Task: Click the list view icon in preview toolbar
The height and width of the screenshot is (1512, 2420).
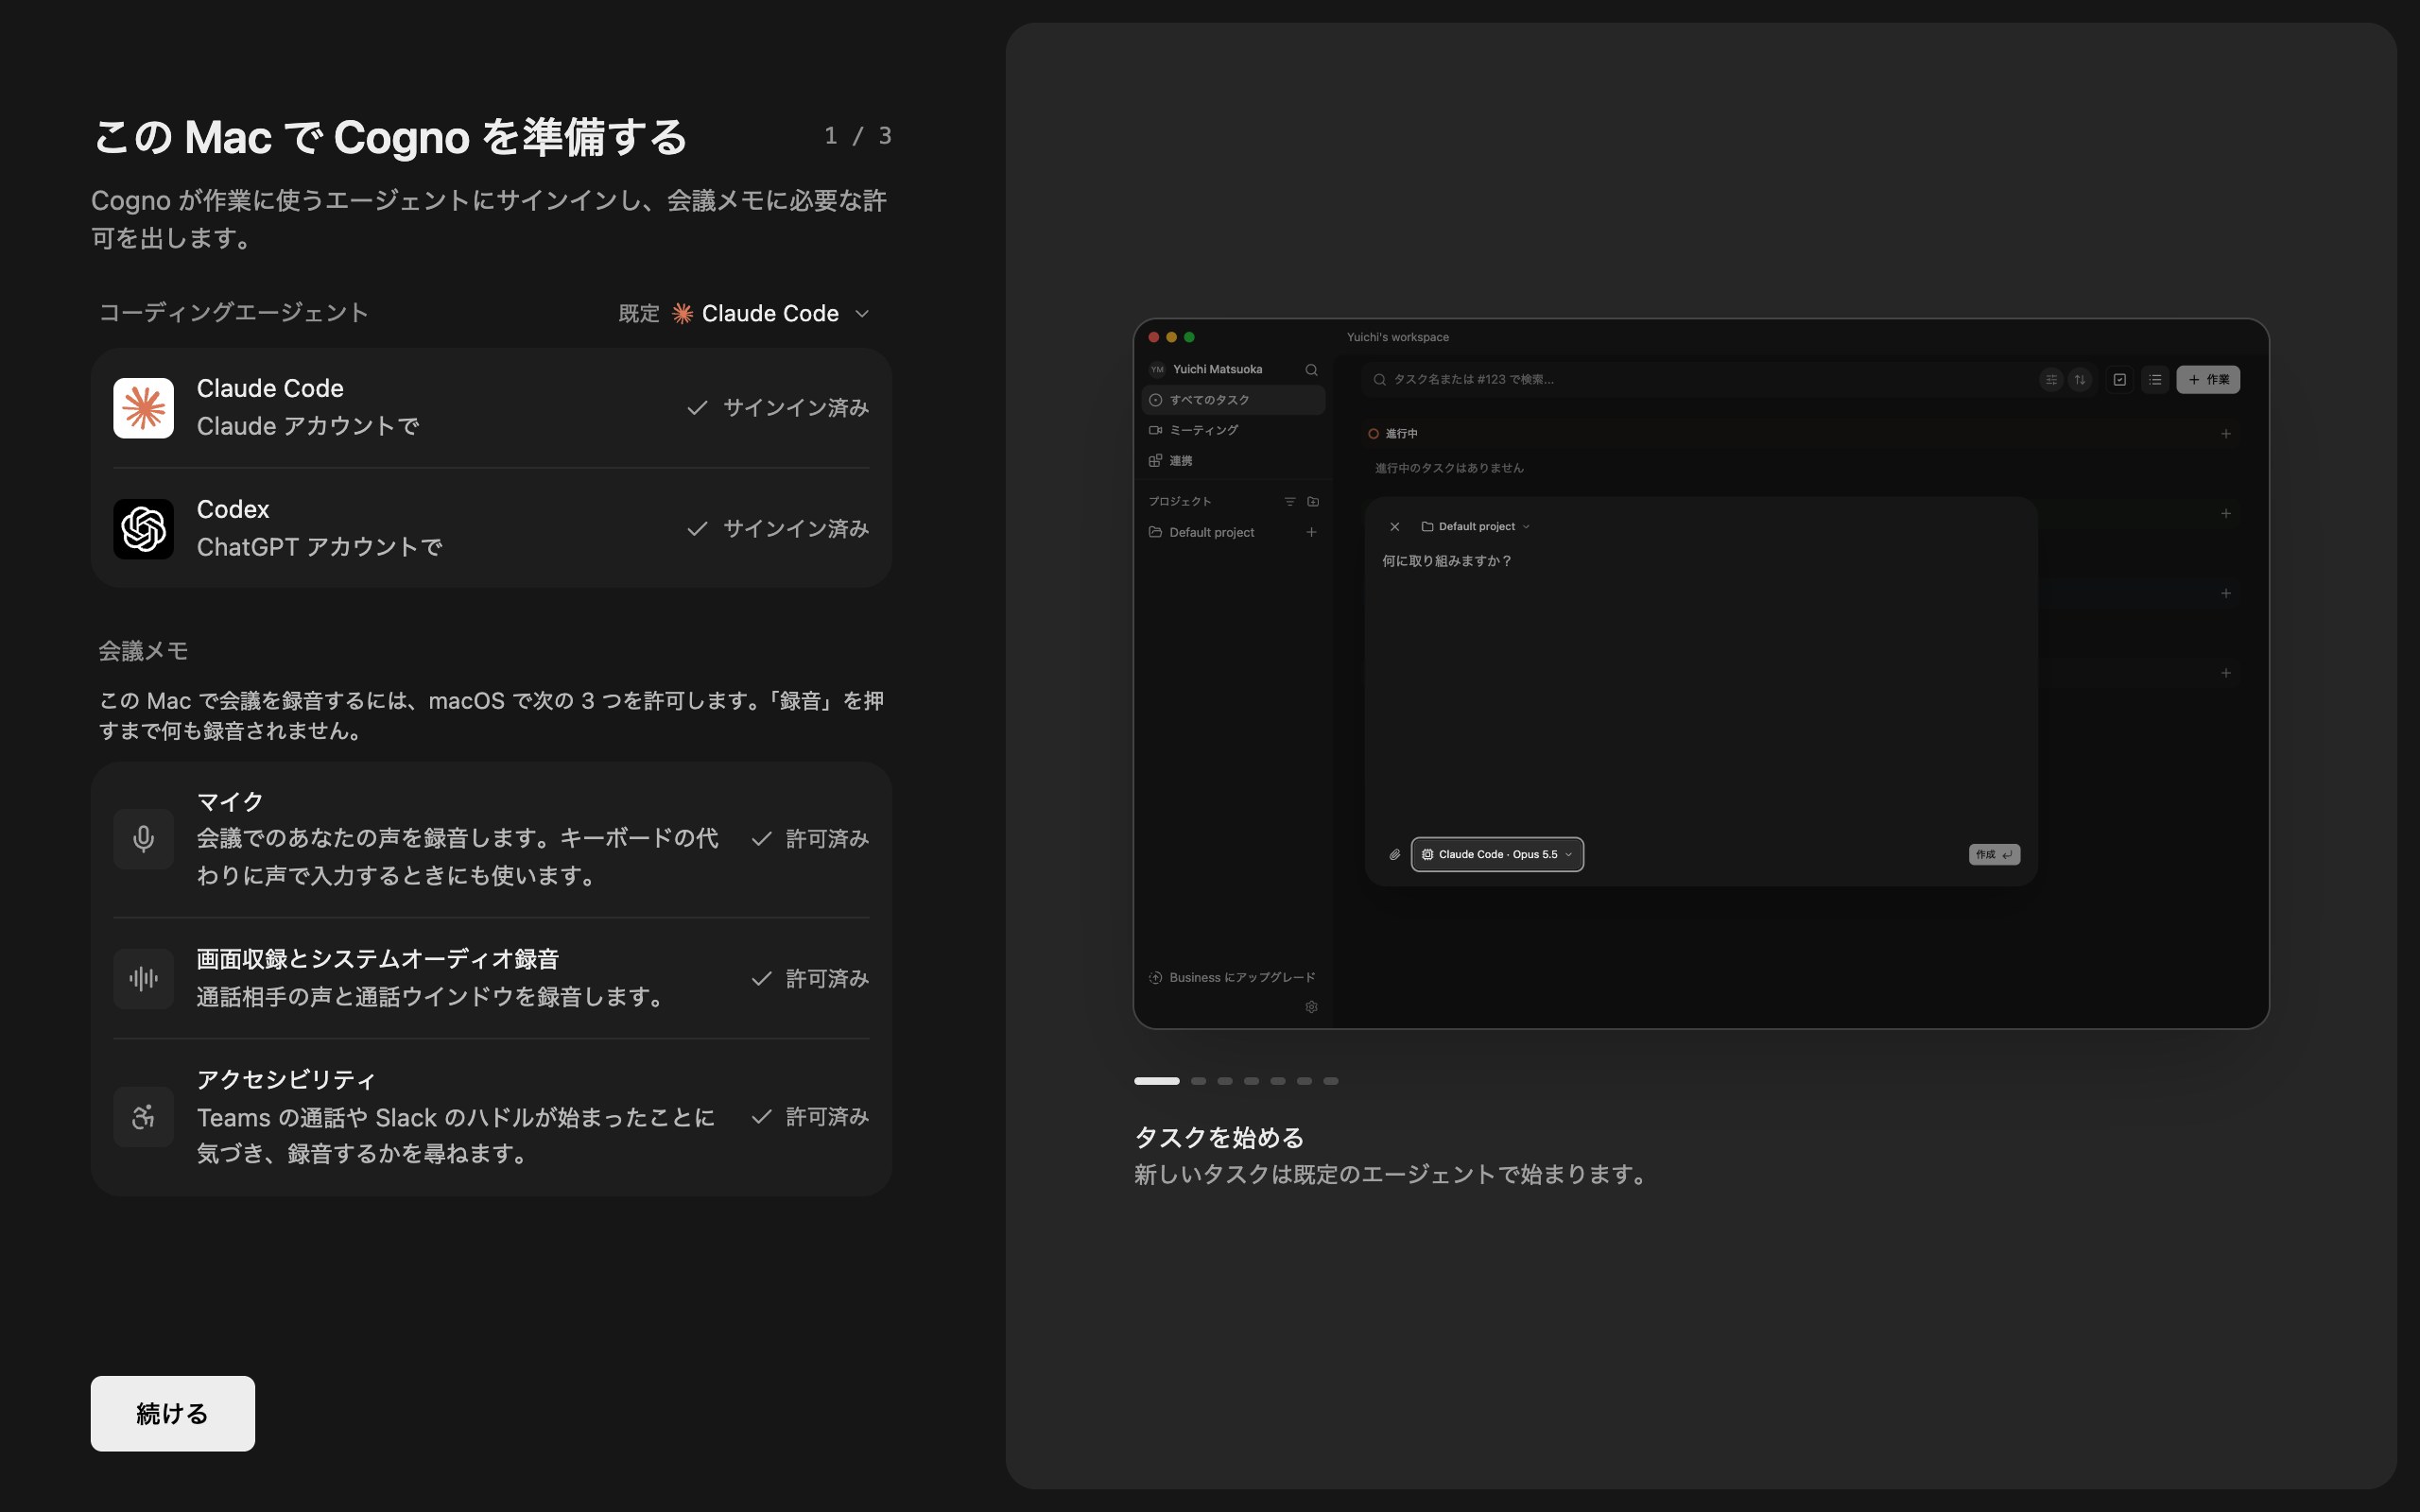Action: 2155,380
